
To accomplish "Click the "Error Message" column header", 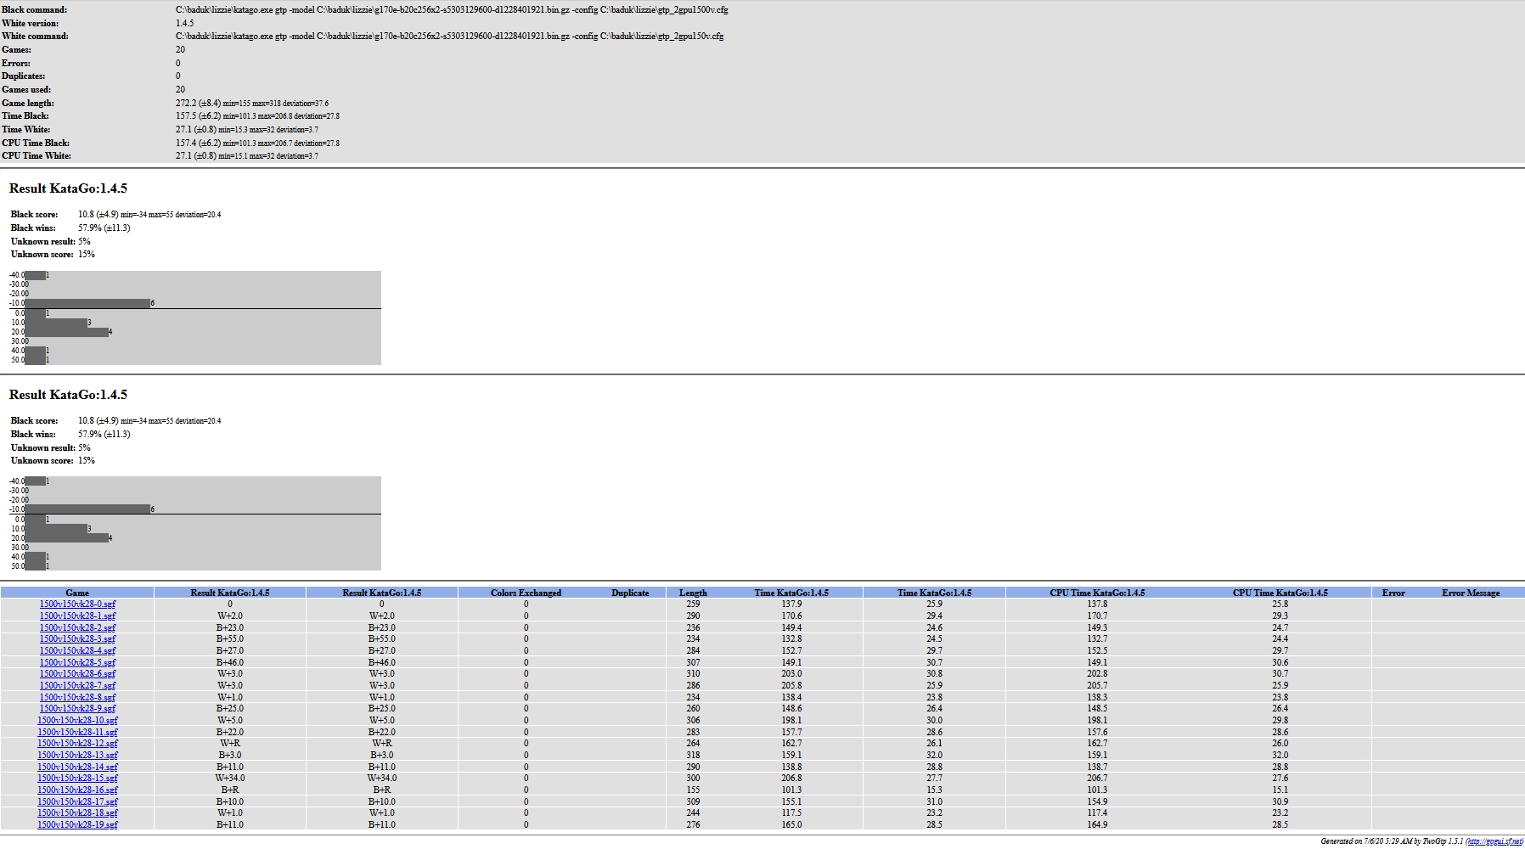I will point(1471,593).
